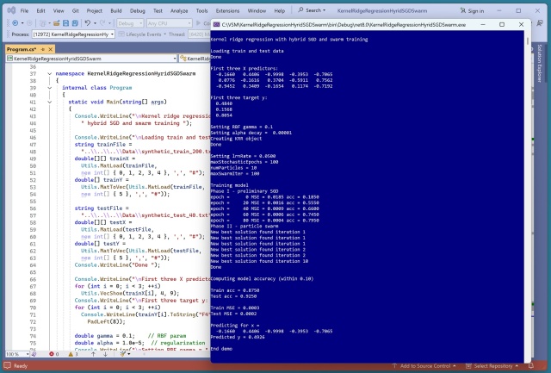The width and height of the screenshot is (551, 373).
Task: Open the Analyze menu
Action: [x=179, y=10]
